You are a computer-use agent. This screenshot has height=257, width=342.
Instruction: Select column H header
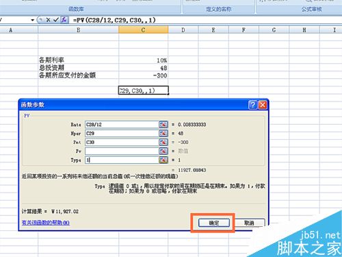click(304, 30)
